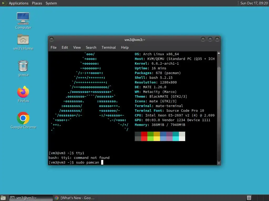Viewport: 269px width, 201px height.
Task: Open the terminal File menu
Action: tap(54, 47)
